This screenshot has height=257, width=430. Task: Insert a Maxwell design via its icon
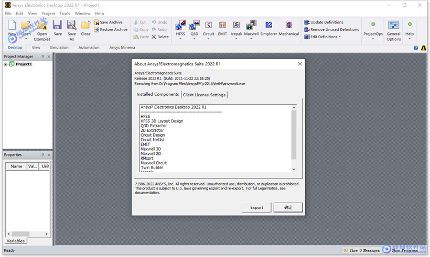tap(251, 25)
